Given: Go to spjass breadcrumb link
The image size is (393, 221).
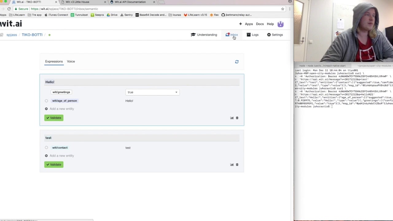Looking at the screenshot, I should [12, 35].
